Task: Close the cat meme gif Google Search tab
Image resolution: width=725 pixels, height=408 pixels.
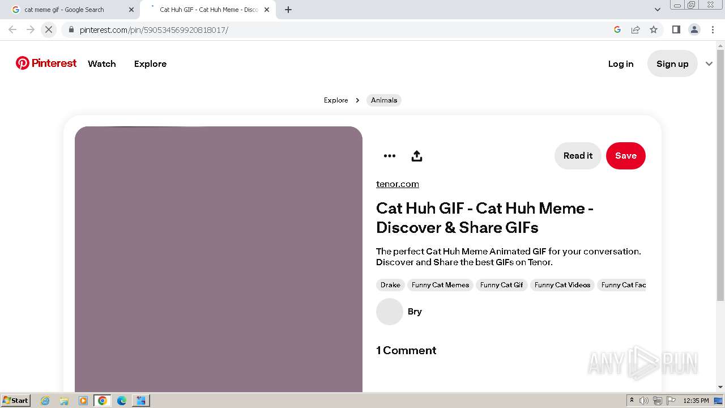Action: pos(131,10)
